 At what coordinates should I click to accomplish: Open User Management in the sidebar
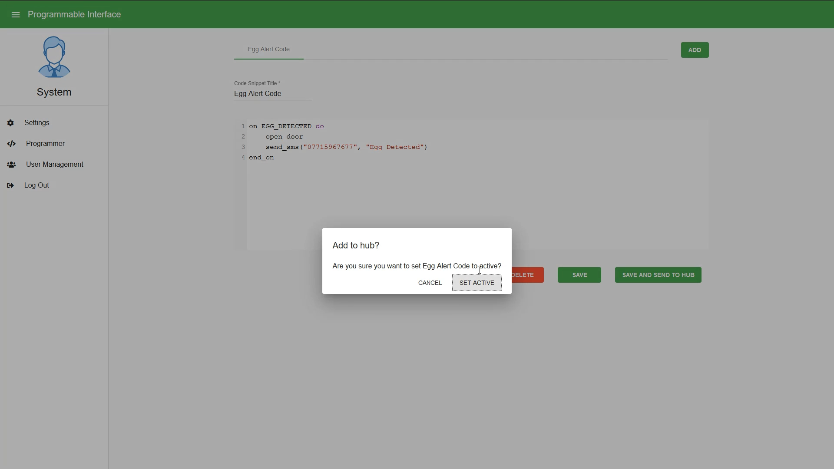click(54, 165)
